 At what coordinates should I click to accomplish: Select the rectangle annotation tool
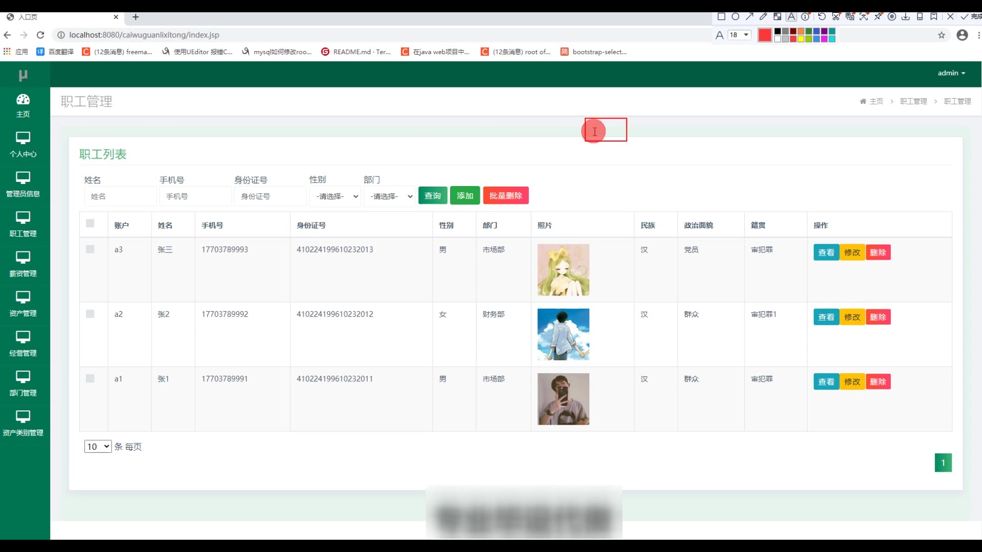click(x=721, y=16)
